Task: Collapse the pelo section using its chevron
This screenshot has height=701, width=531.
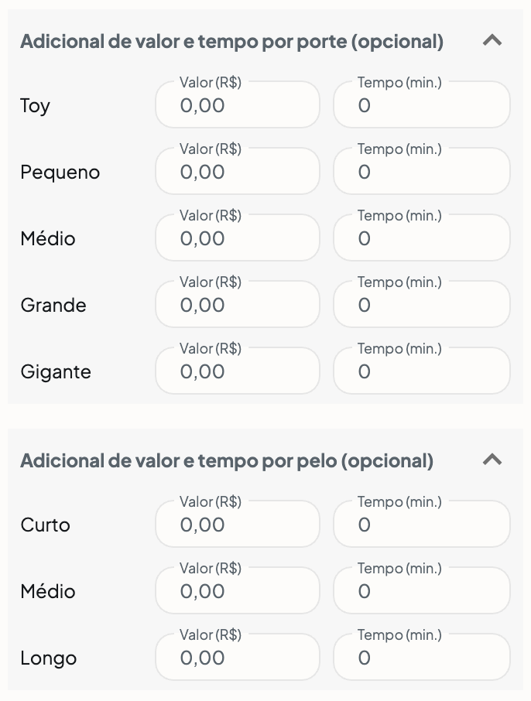Action: [x=492, y=460]
